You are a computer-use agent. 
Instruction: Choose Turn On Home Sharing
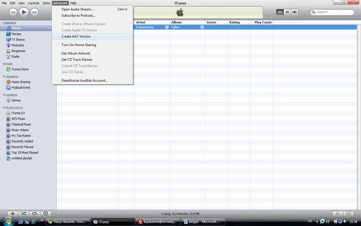[x=92, y=45]
